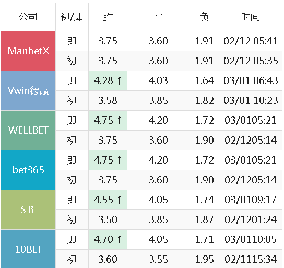284x268 pixels.
Task: Select the Vwin德赢 company cell
Action: tap(28, 90)
